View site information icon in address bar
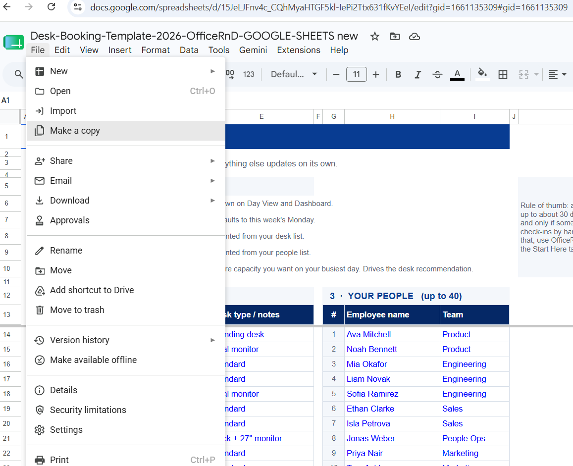This screenshot has width=573, height=466. pyautogui.click(x=77, y=7)
